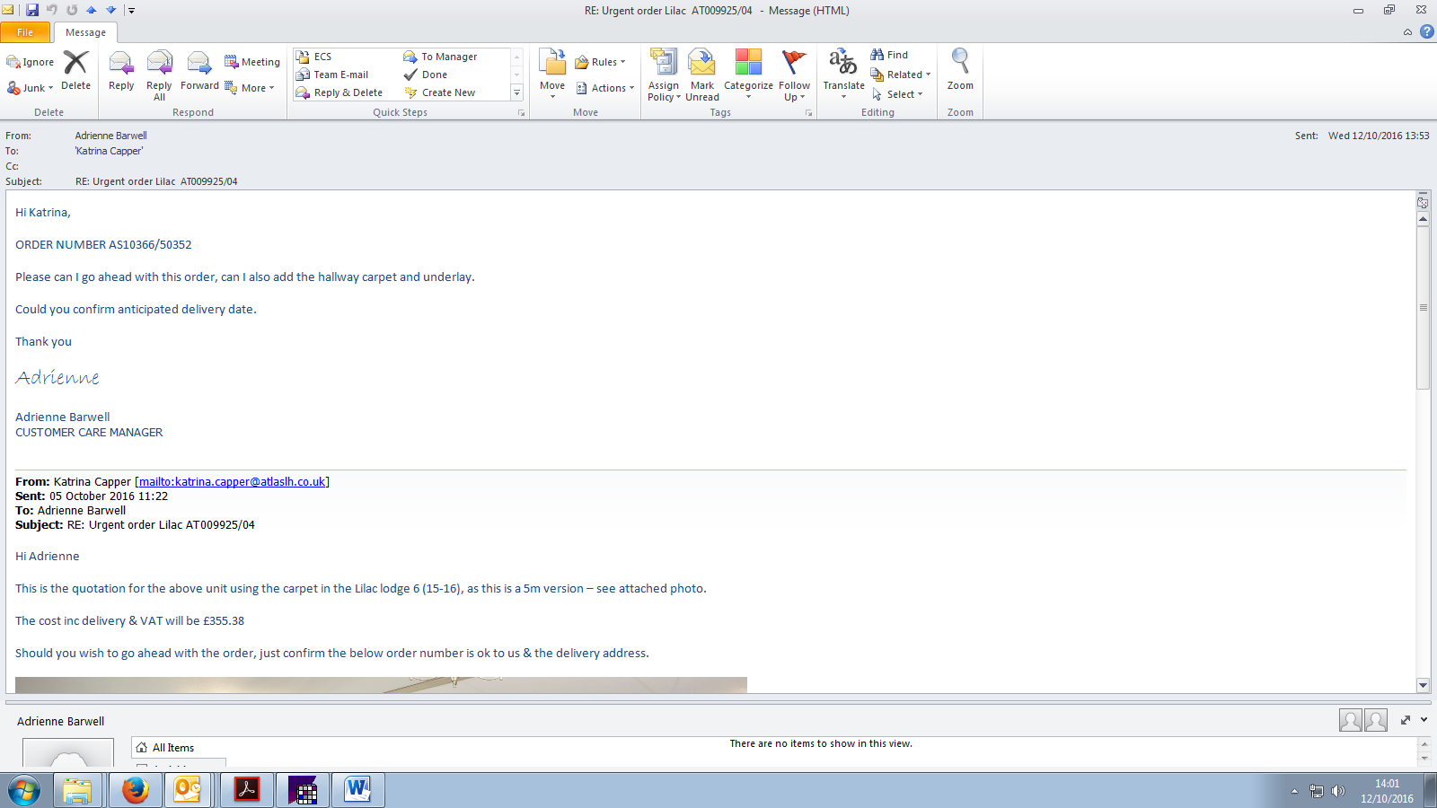Forward this email message
1437x808 pixels.
(x=199, y=72)
